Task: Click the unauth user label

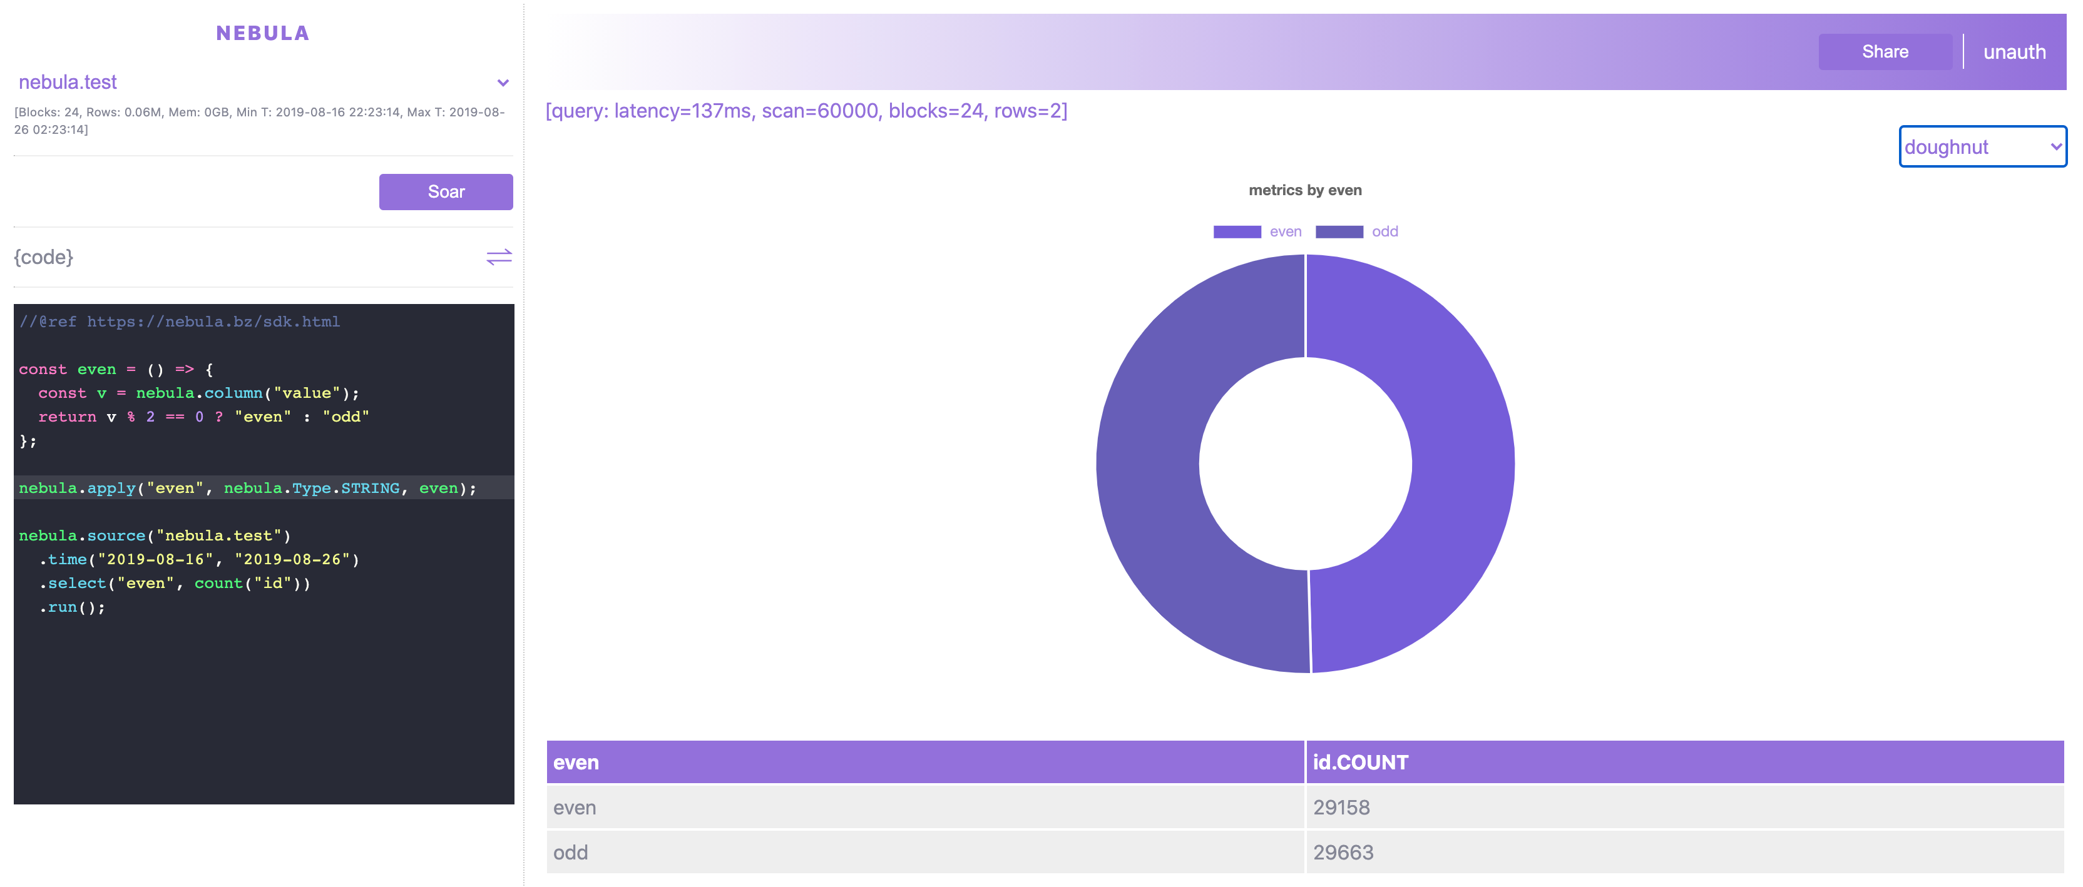Action: click(x=2014, y=53)
